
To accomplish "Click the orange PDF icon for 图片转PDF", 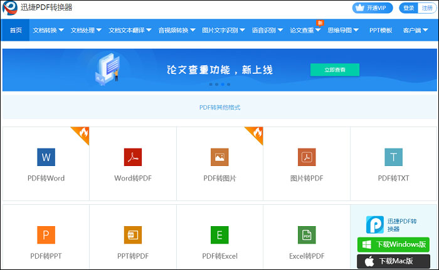I will (x=307, y=157).
